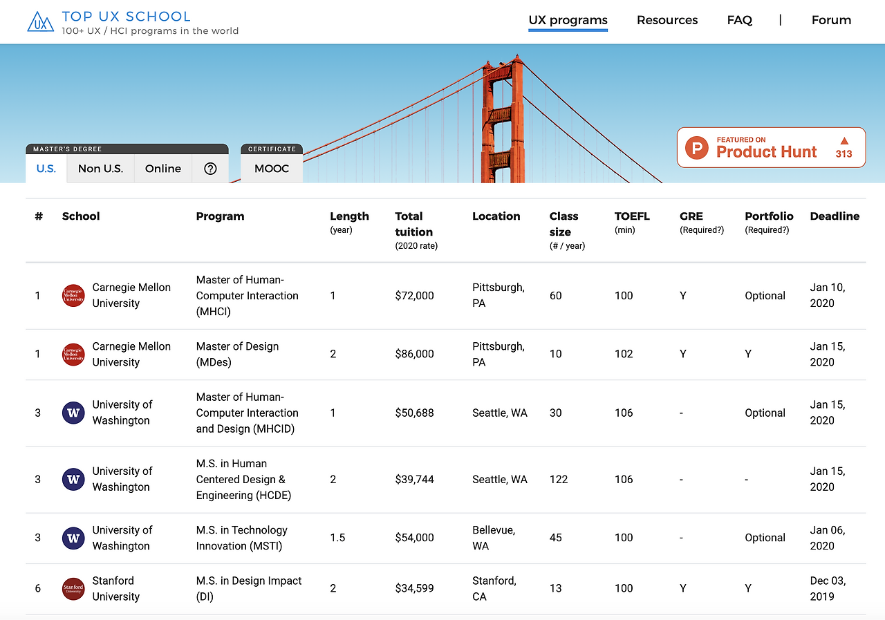Click the Product Hunt upvote arrow

coord(844,141)
